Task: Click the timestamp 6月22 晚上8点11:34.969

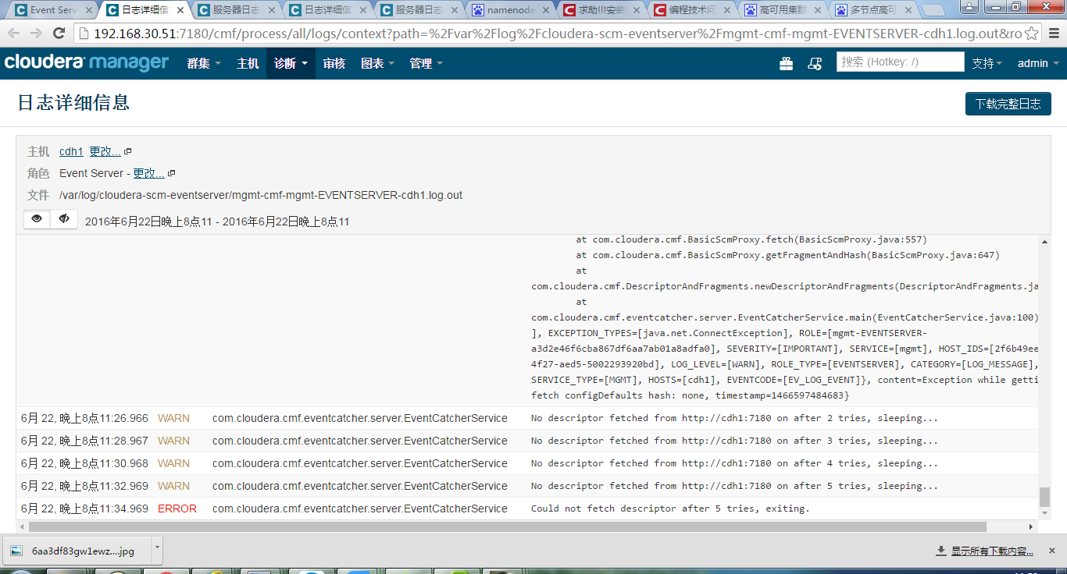Action: click(x=84, y=508)
